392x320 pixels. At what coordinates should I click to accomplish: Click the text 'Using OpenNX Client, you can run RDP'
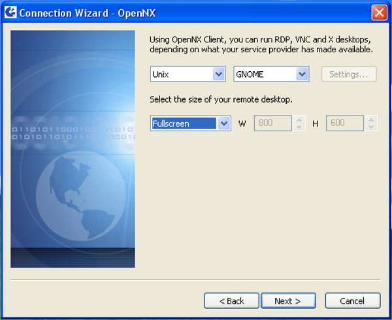click(x=221, y=39)
